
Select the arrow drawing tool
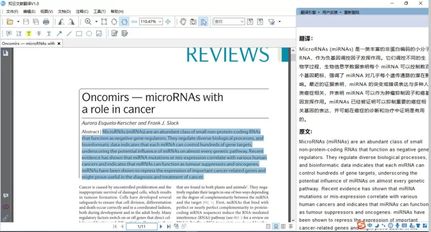coord(59,34)
